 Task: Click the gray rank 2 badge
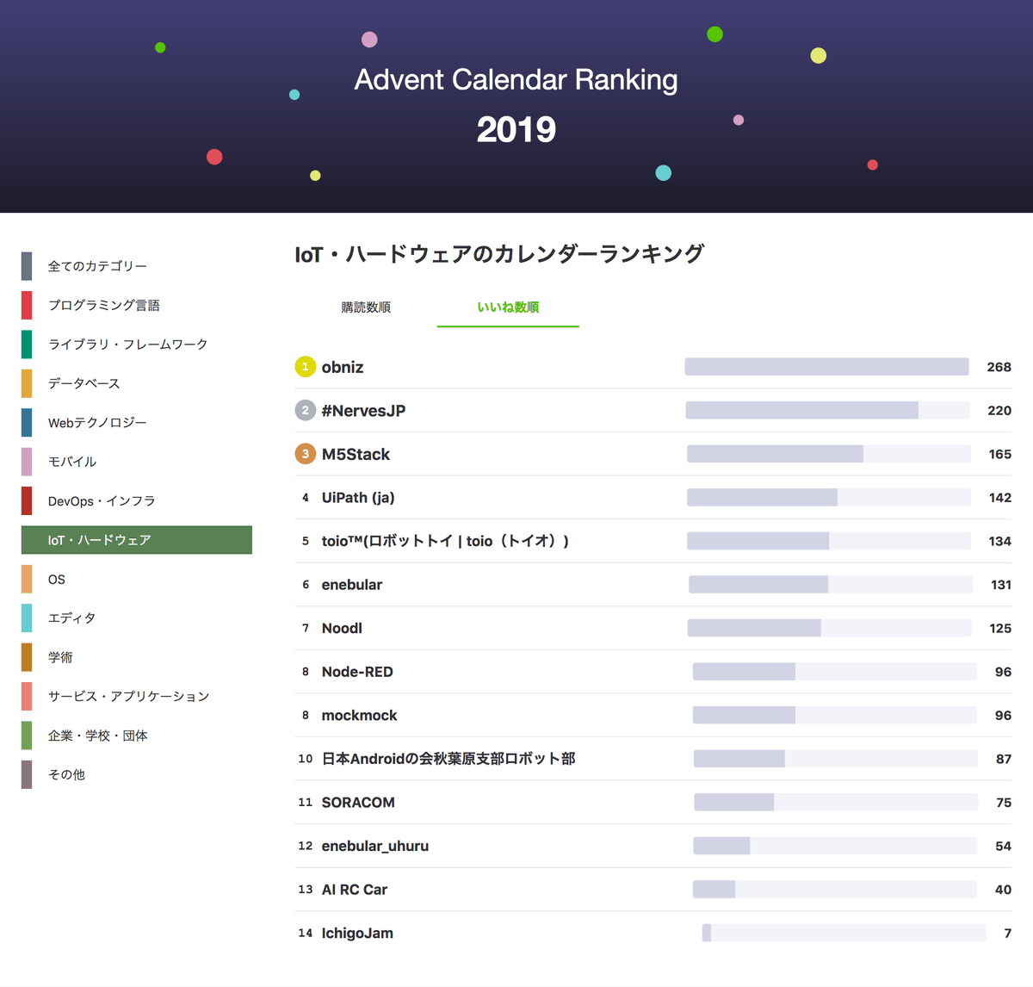(x=306, y=411)
